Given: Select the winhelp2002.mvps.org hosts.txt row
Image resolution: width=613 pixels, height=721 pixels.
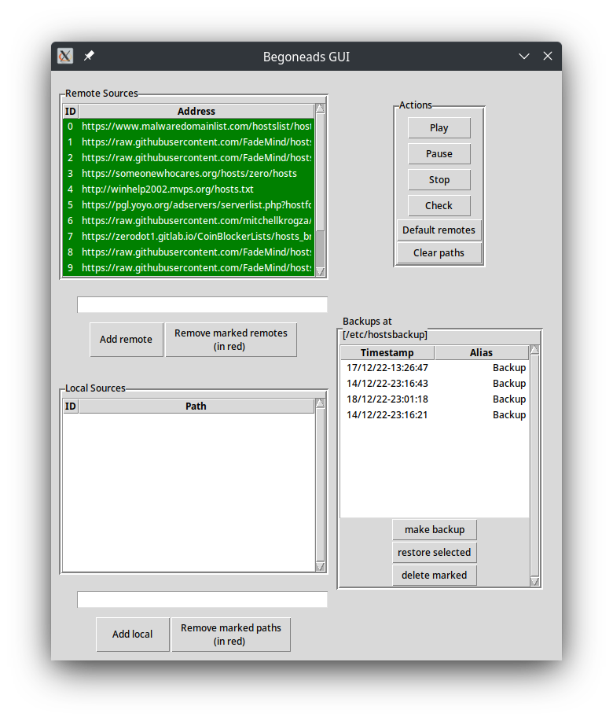Looking at the screenshot, I should coord(189,189).
